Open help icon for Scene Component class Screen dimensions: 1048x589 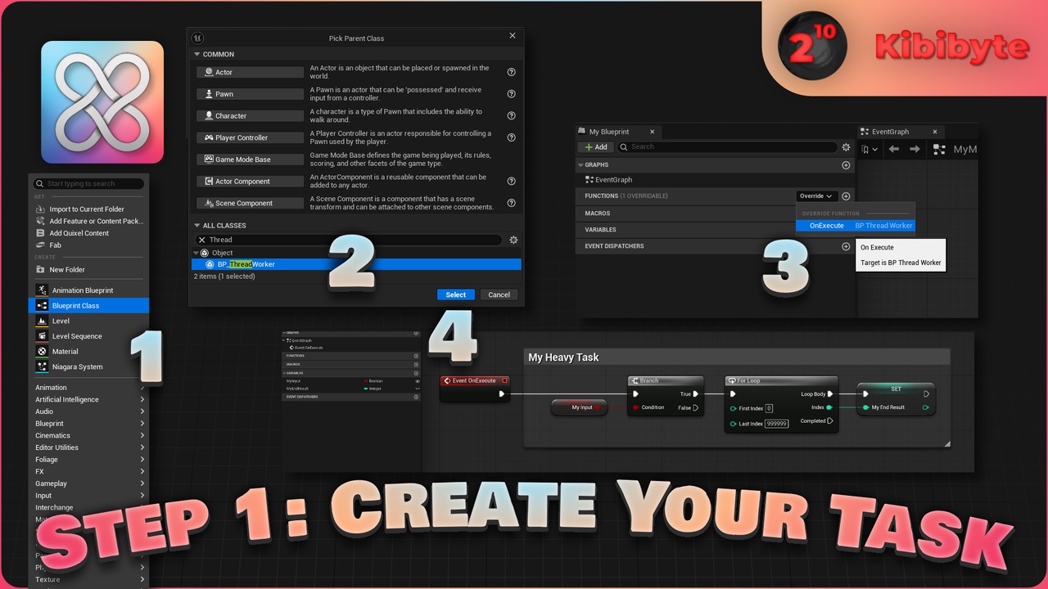point(512,203)
